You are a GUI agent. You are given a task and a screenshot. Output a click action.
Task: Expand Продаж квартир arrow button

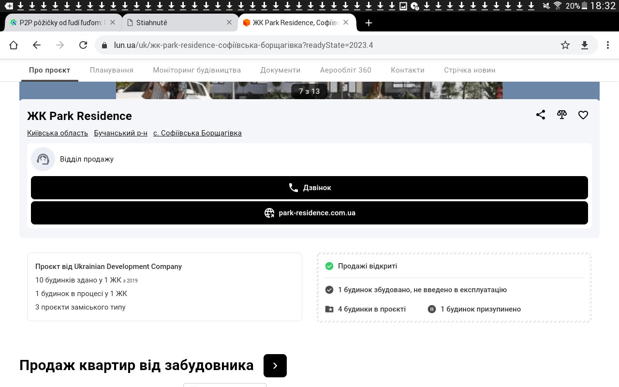[x=275, y=366]
